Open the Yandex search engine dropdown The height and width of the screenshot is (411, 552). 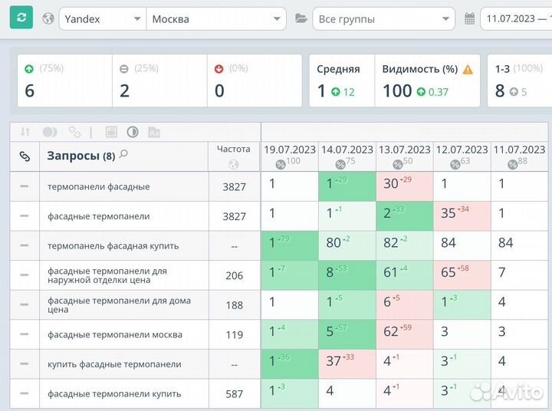point(103,18)
